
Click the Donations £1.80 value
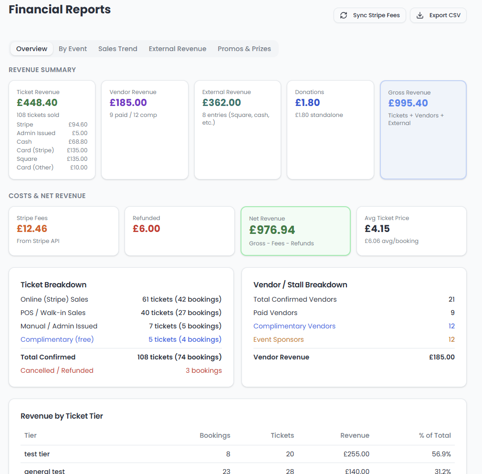[x=307, y=103]
